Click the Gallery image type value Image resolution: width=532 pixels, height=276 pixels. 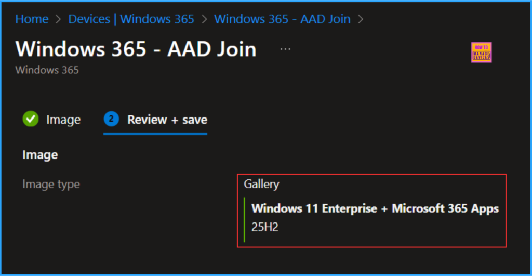coord(261,184)
